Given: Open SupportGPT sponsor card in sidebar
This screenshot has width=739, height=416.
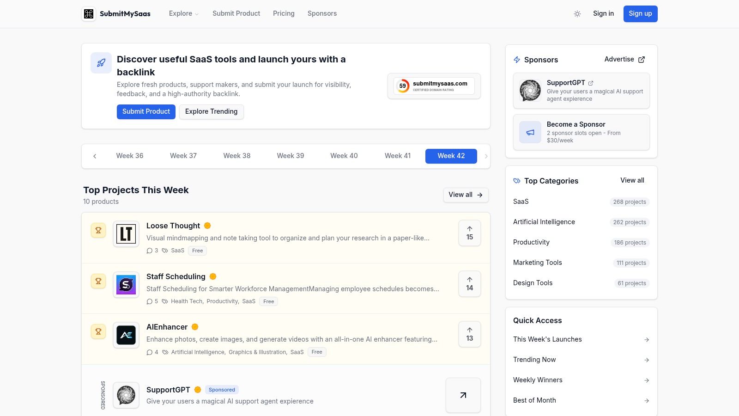Looking at the screenshot, I should (x=582, y=91).
